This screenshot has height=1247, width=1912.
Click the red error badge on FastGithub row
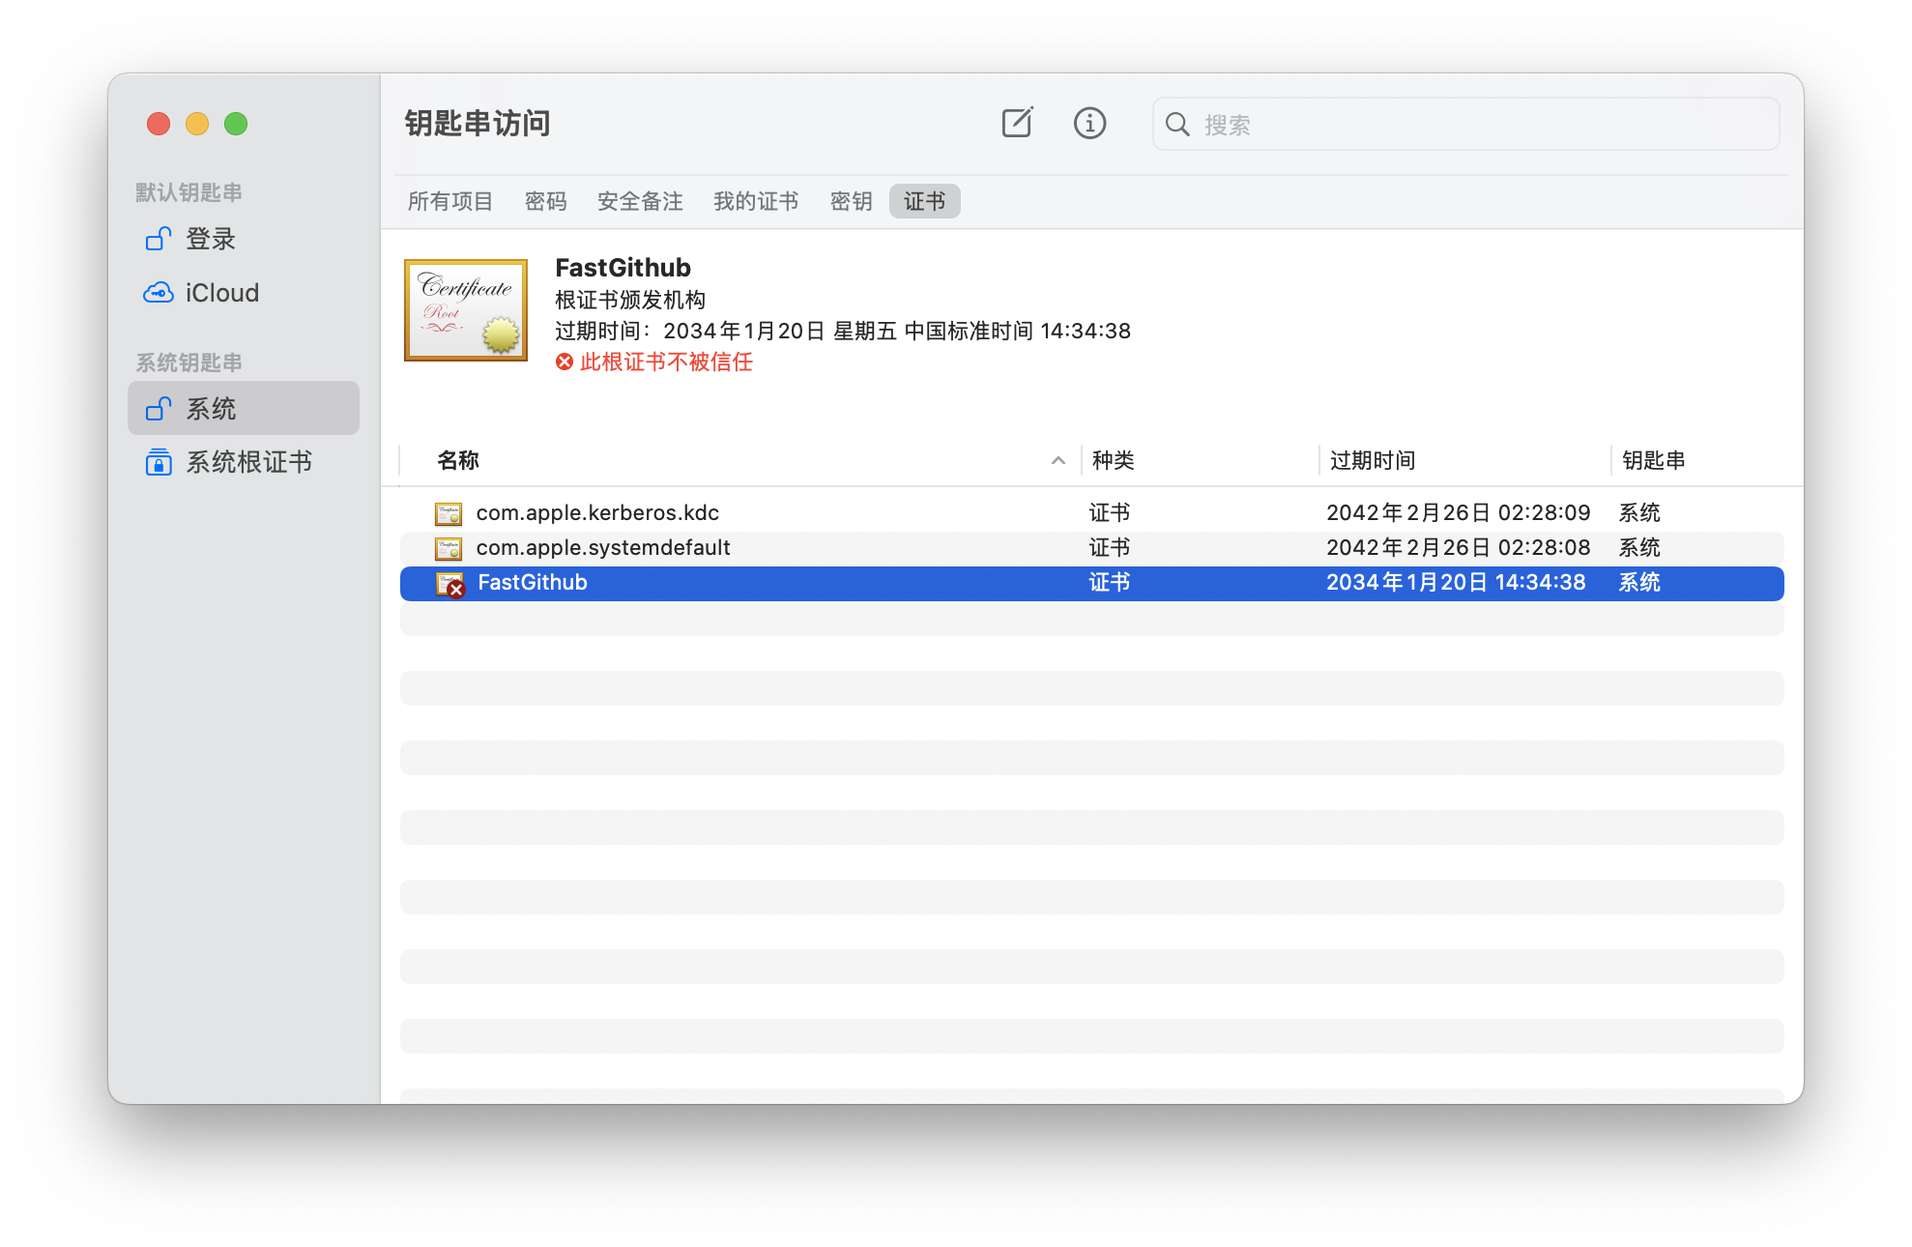click(x=455, y=590)
